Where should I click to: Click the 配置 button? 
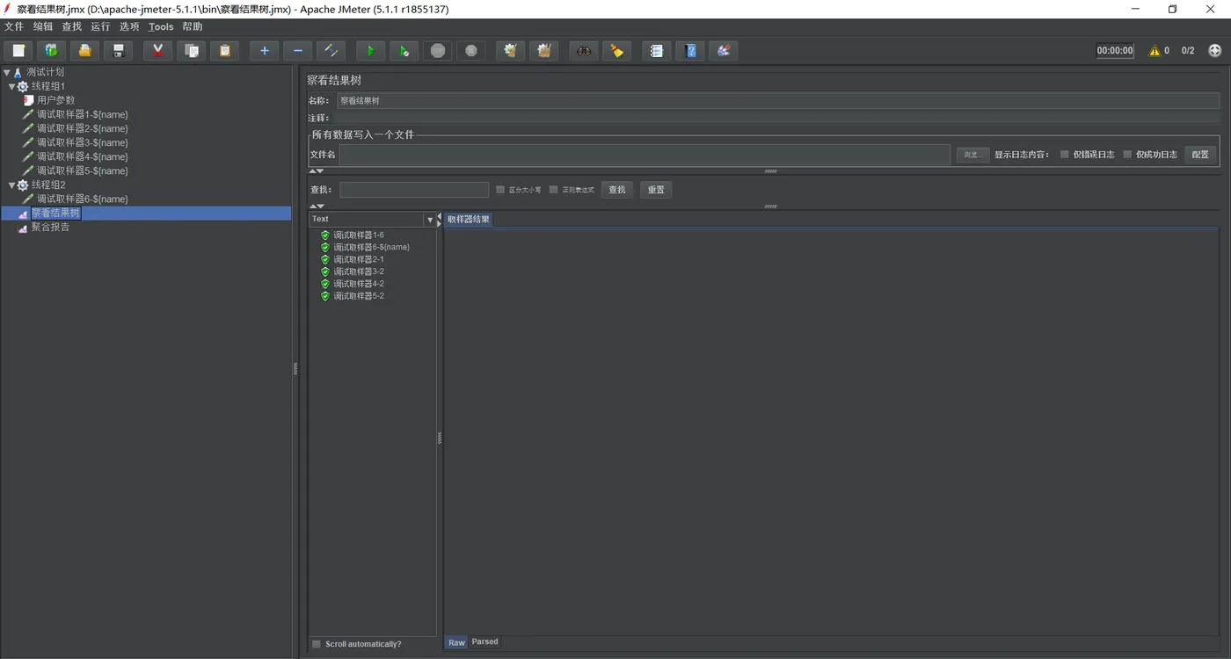[1200, 155]
